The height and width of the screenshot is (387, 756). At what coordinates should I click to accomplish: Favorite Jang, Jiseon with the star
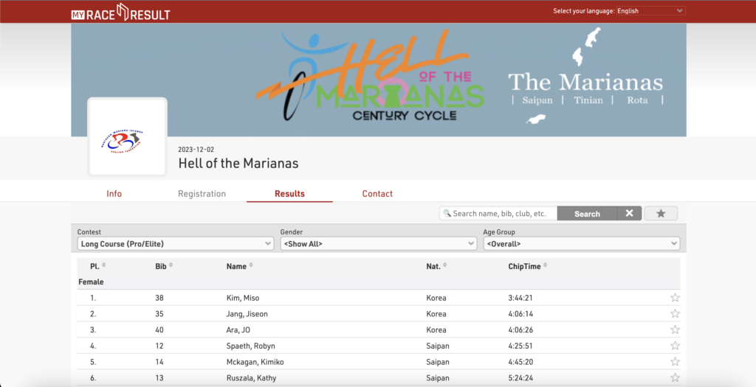tap(675, 314)
